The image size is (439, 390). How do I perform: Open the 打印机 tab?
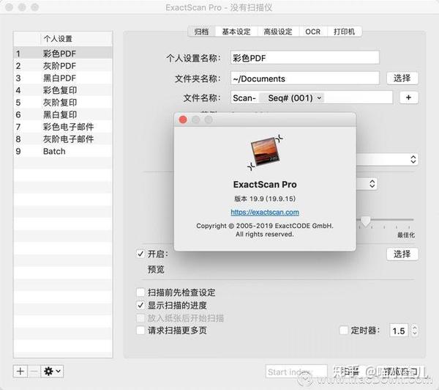(344, 32)
